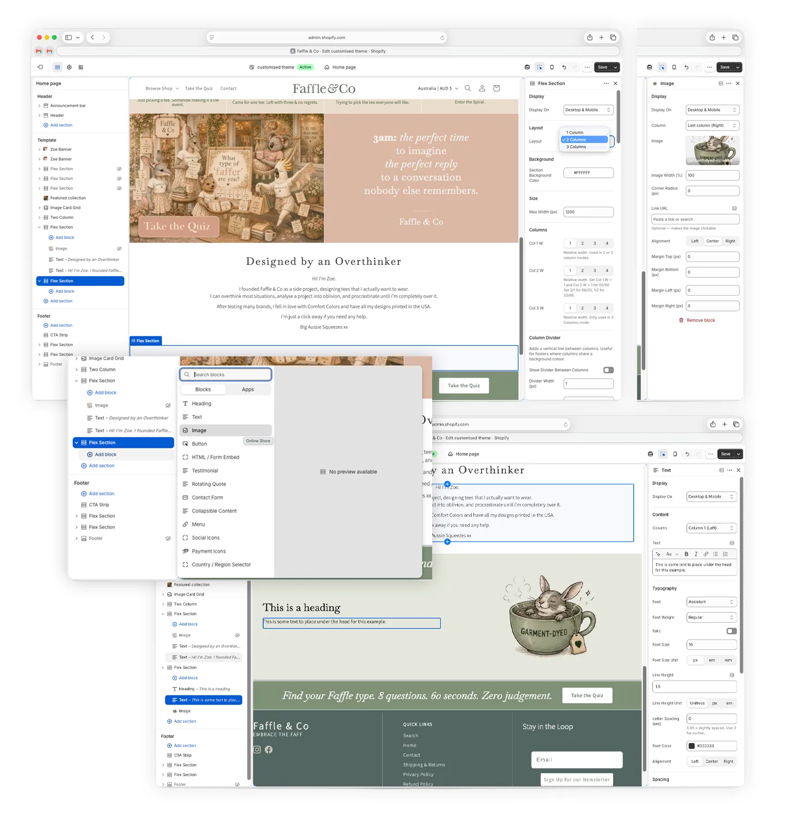Open Column dropdown showing Last column (Right)
This screenshot has height=819, width=798.
[x=713, y=126]
